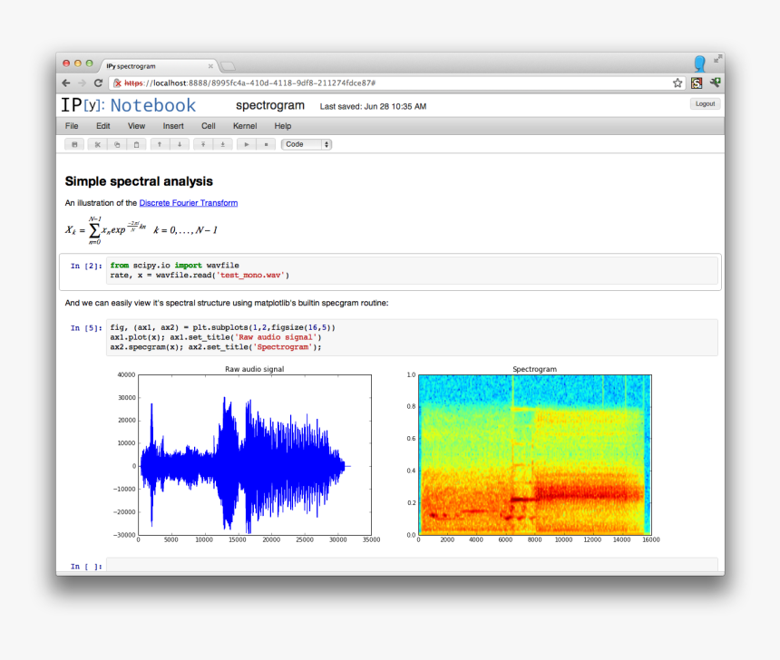Image resolution: width=780 pixels, height=660 pixels.
Task: Interrupt the kernel with the stop icon
Action: click(x=266, y=143)
